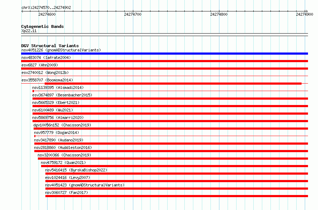318x210 pixels.
Task: Click the nsv4051226 gnomADStructuralVariants label
Action: coord(61,50)
